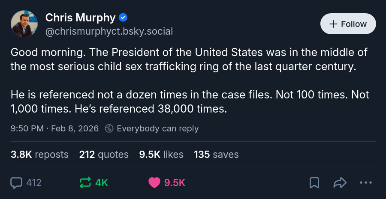386x199 pixels.
Task: Click the reply speech bubble icon
Action: (16, 183)
